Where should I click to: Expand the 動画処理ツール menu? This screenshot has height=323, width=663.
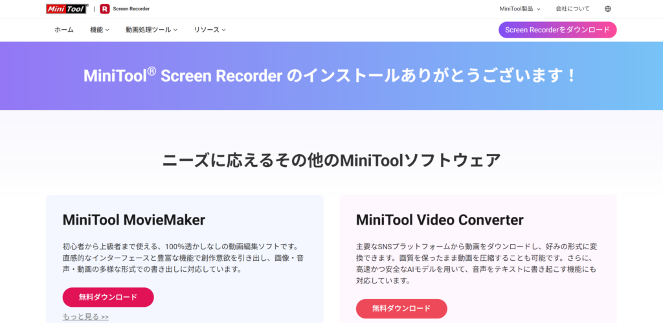coord(152,30)
